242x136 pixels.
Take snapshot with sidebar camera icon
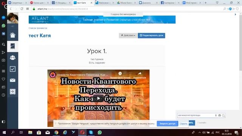(3, 60)
